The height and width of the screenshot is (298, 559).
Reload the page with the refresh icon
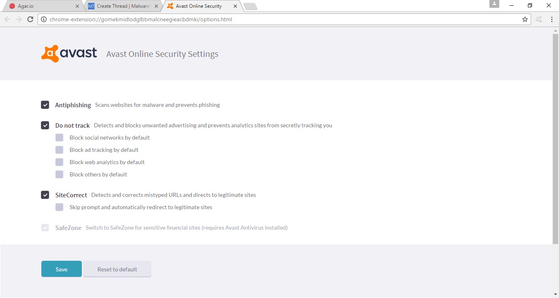click(30, 19)
